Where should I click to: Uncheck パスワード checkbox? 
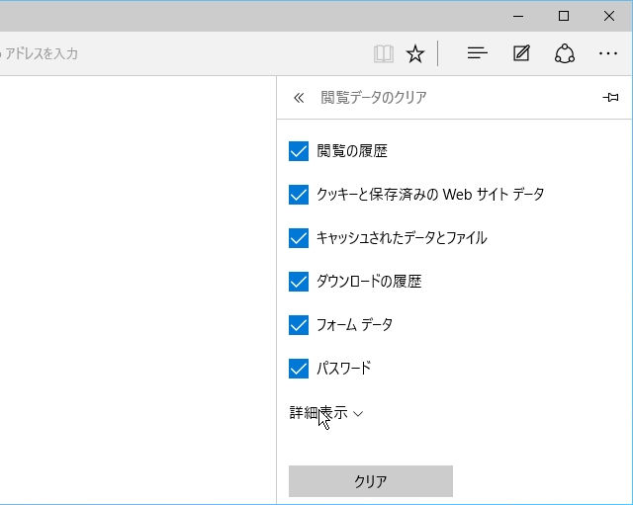[x=299, y=369]
